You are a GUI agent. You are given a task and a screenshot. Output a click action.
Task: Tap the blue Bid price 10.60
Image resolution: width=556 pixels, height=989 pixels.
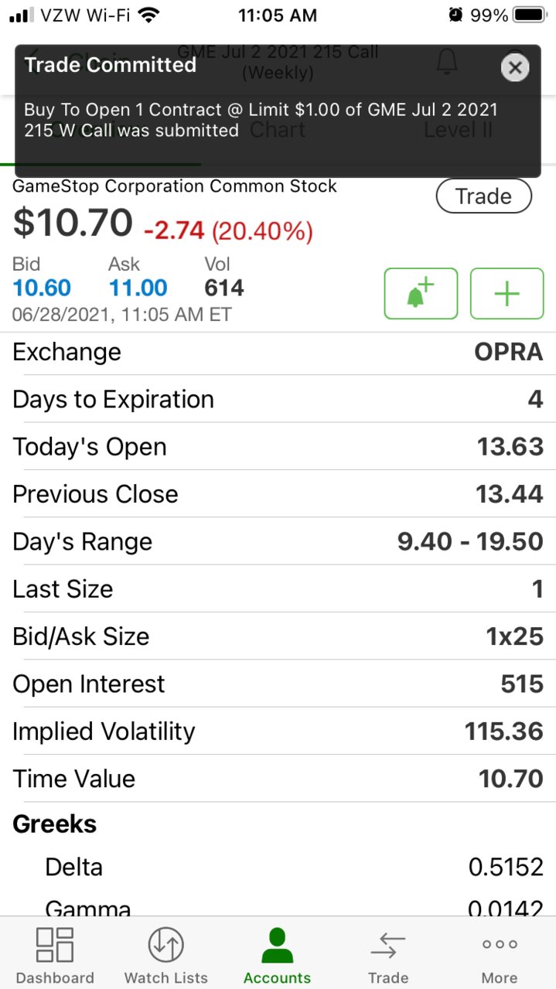[42, 288]
